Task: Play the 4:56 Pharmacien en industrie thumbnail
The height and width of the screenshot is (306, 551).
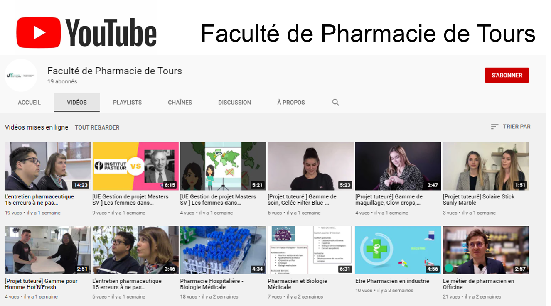Action: 398,250
